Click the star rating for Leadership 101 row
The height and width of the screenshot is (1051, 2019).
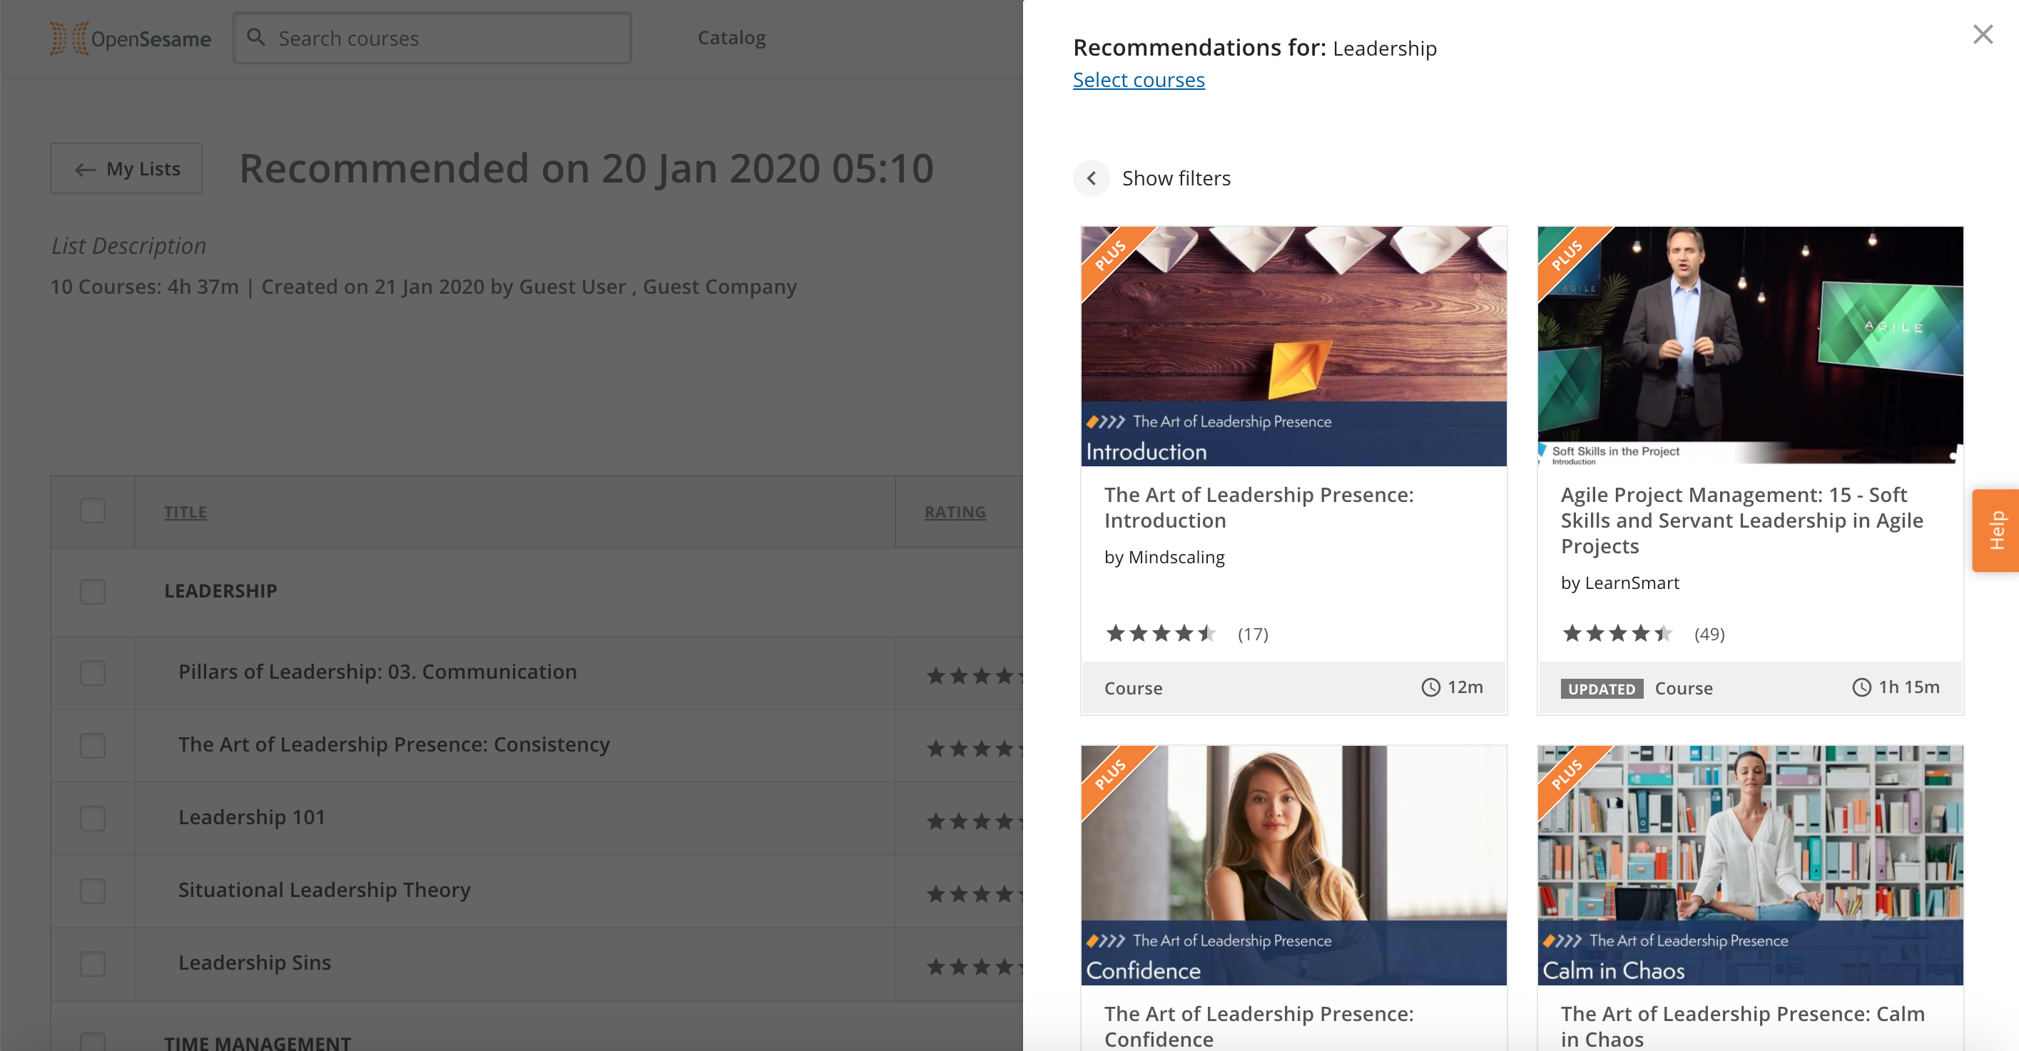pyautogui.click(x=975, y=821)
